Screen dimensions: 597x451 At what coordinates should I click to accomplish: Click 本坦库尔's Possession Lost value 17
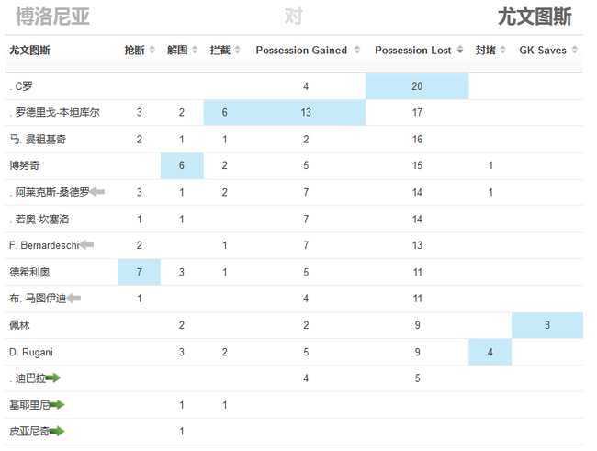[417, 112]
